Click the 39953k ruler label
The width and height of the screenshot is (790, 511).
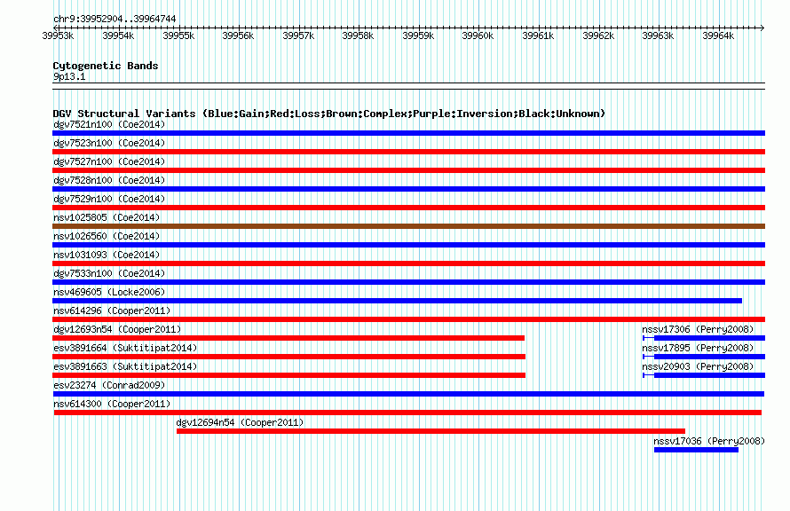click(x=58, y=35)
